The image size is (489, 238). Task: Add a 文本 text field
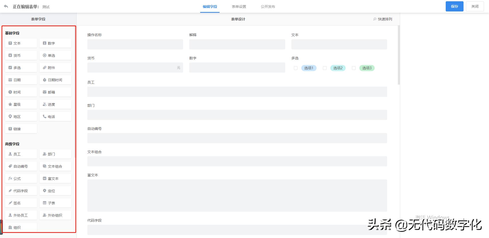21,43
